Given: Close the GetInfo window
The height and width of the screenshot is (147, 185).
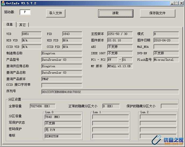Looking at the screenshot, I should pyautogui.click(x=182, y=3).
